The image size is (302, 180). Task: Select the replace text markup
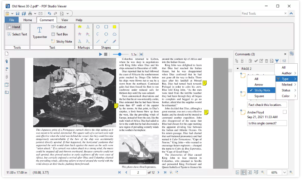click(88, 34)
